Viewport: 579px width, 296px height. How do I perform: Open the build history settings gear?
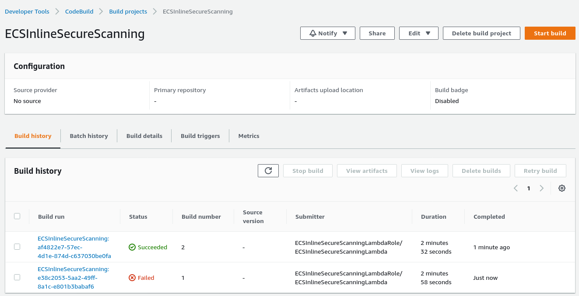562,188
